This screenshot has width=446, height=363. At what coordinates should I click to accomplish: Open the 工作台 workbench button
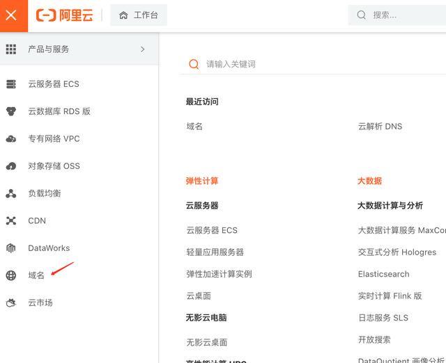[139, 15]
